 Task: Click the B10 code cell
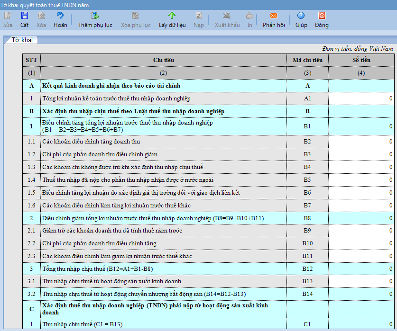click(307, 243)
